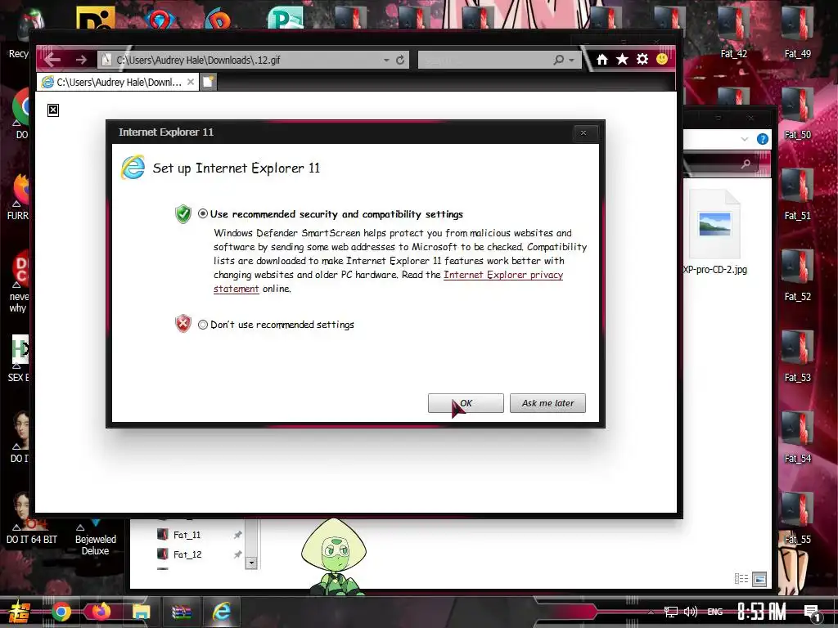Image resolution: width=838 pixels, height=628 pixels.
Task: Select Fat_42 desktop icon
Action: coord(734,32)
